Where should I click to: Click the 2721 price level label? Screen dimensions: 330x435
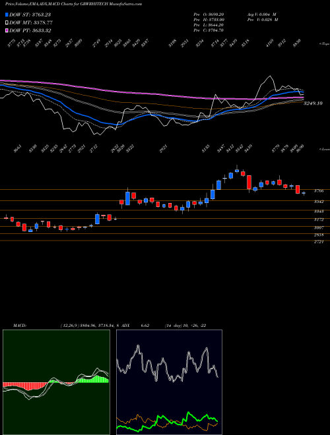319,242
